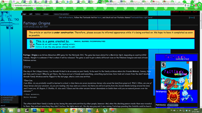The image size is (202, 113).
Task: Click the 'Faitingu: Origins' page title
Action: pyautogui.click(x=37, y=23)
